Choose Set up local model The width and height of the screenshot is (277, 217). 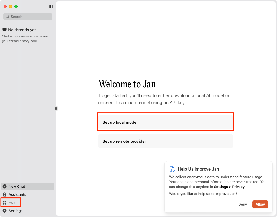(166, 122)
